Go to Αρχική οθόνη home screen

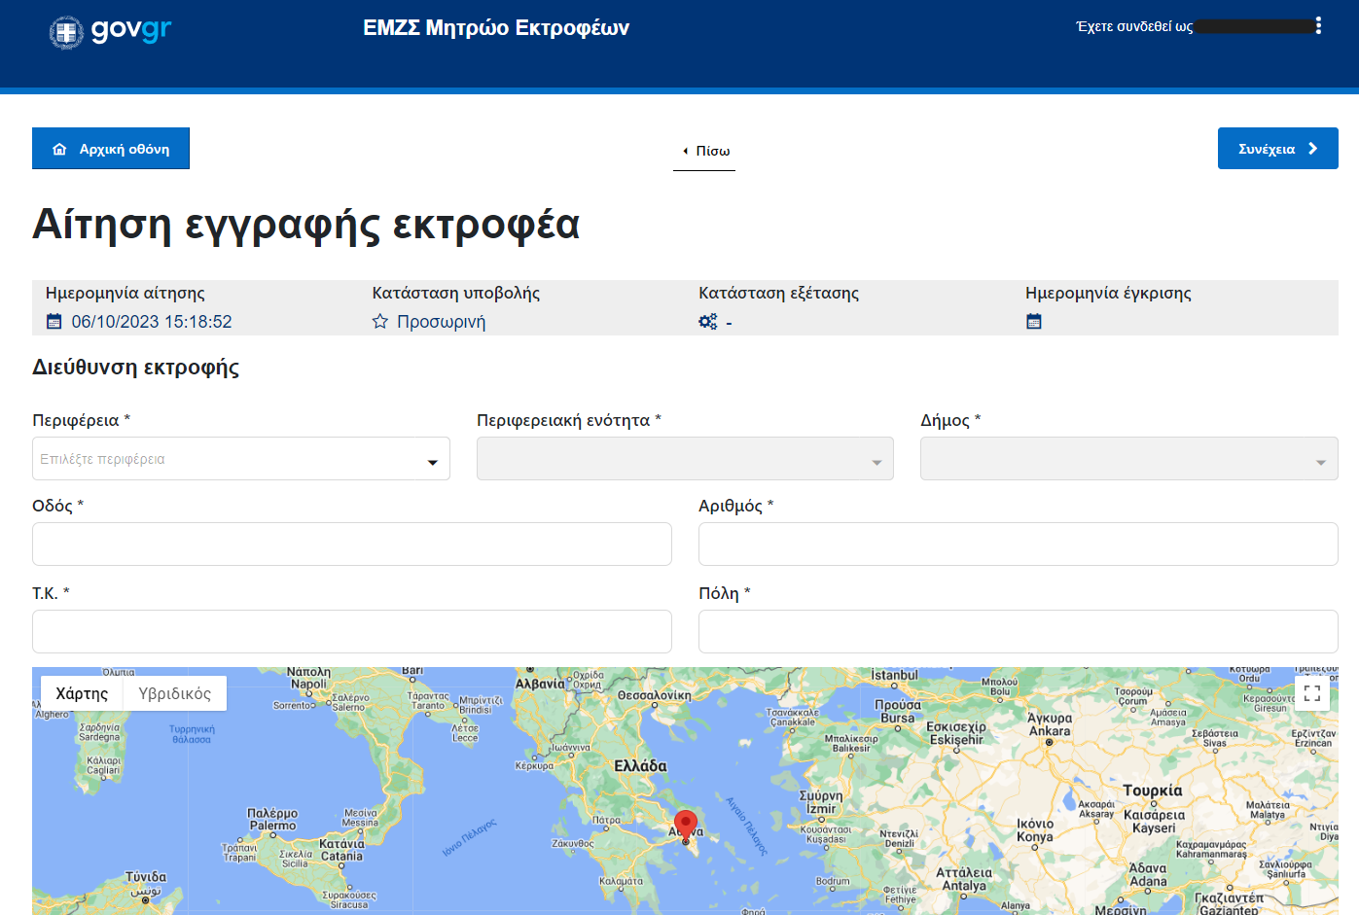pyautogui.click(x=111, y=149)
